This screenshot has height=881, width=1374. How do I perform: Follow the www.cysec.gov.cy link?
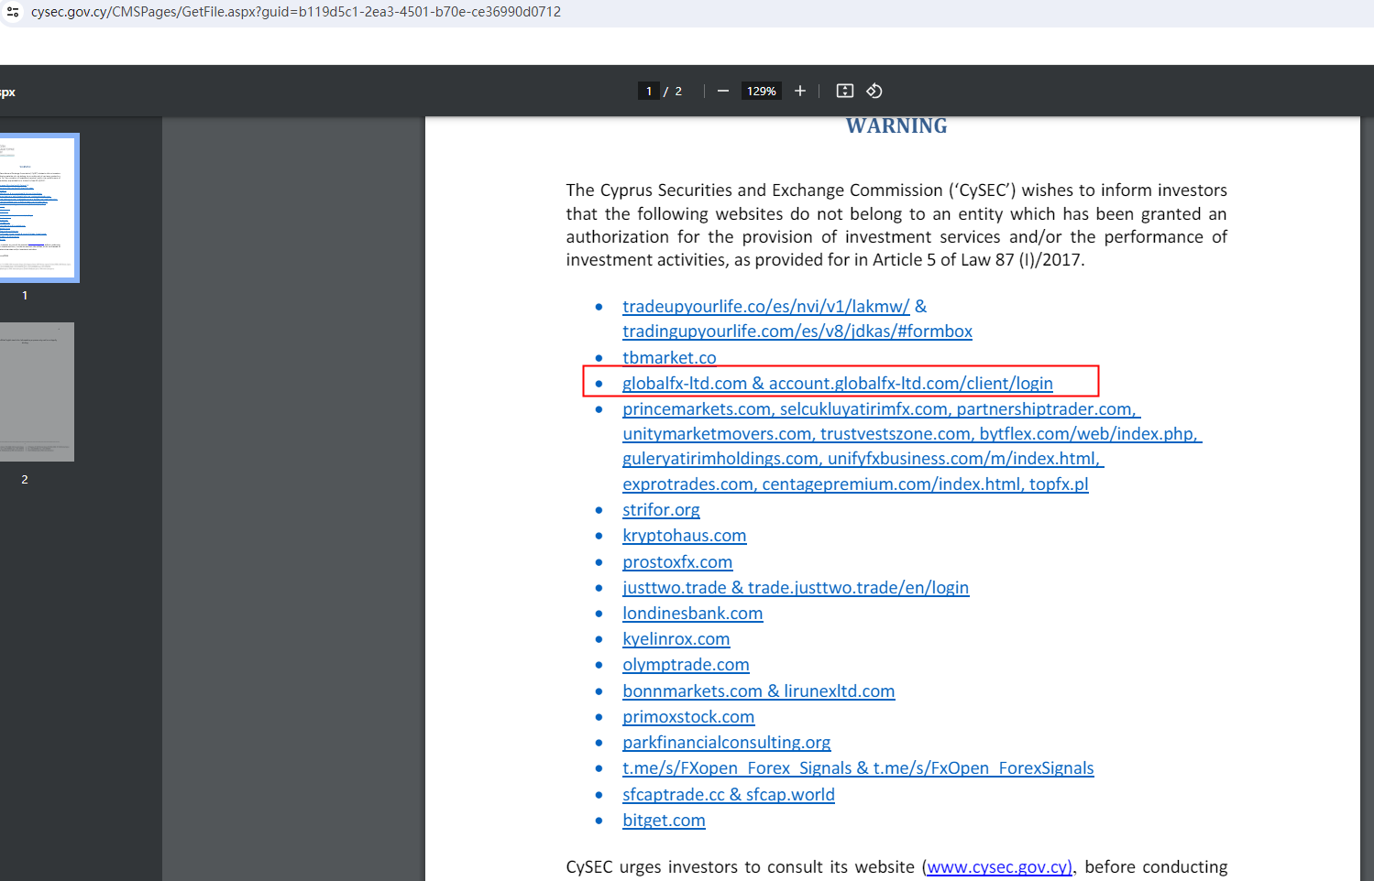pos(998,867)
